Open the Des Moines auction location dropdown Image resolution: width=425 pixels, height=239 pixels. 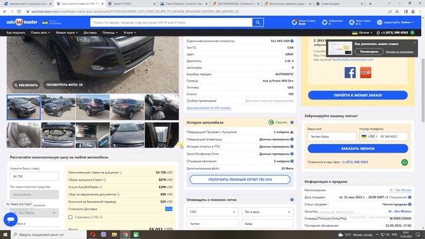[34, 213]
